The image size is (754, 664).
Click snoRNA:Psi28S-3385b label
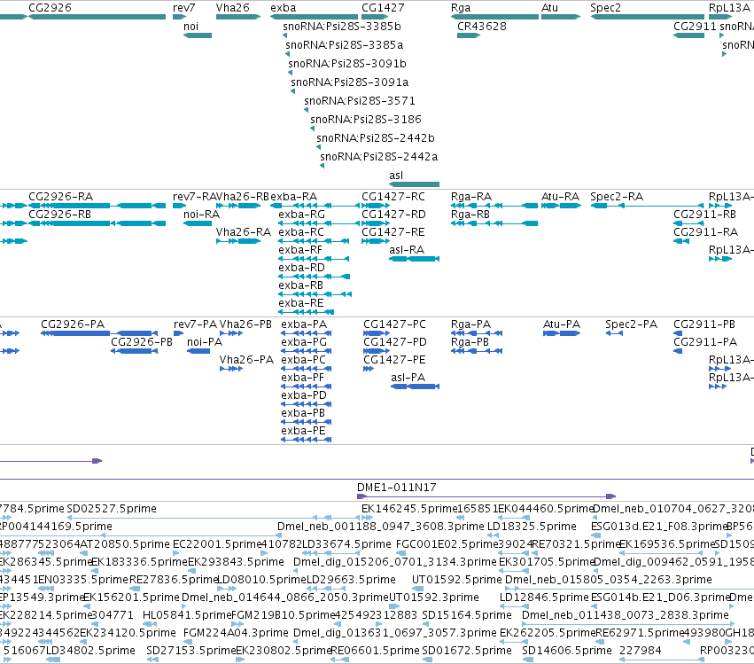342,27
